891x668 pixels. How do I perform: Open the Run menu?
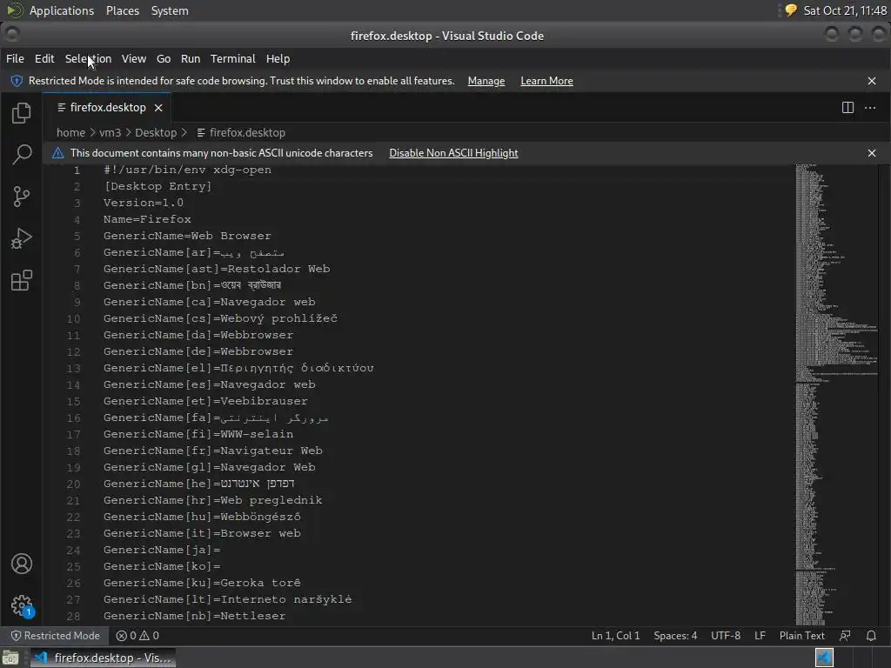coord(191,58)
